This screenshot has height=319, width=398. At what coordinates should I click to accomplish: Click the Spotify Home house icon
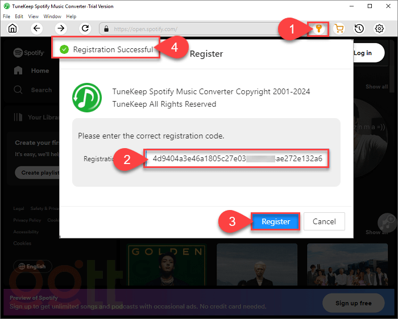(18, 70)
